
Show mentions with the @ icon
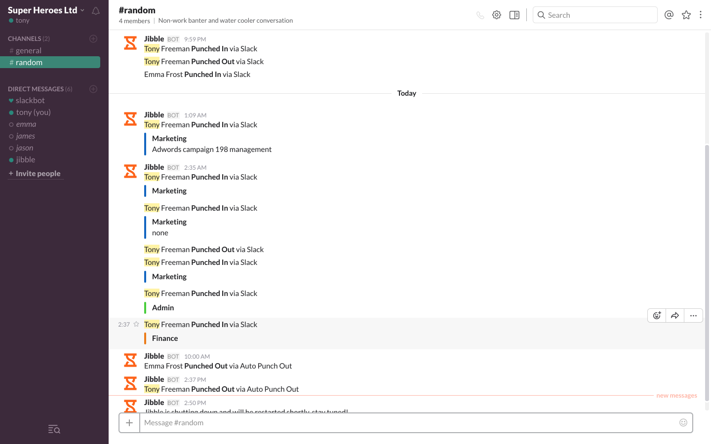click(669, 15)
